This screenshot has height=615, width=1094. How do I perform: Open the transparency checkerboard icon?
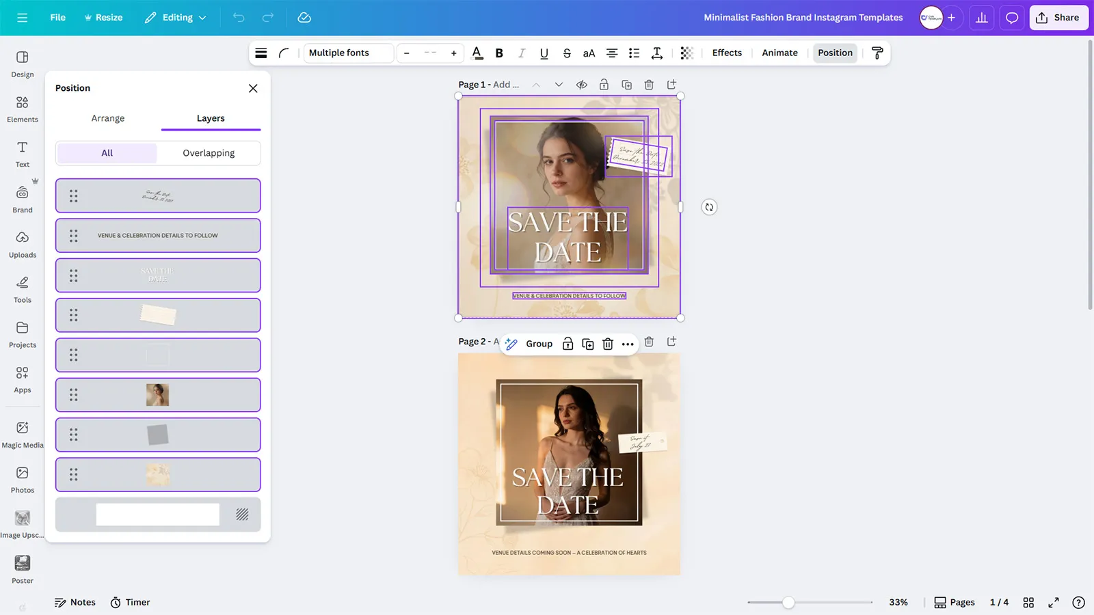(687, 53)
